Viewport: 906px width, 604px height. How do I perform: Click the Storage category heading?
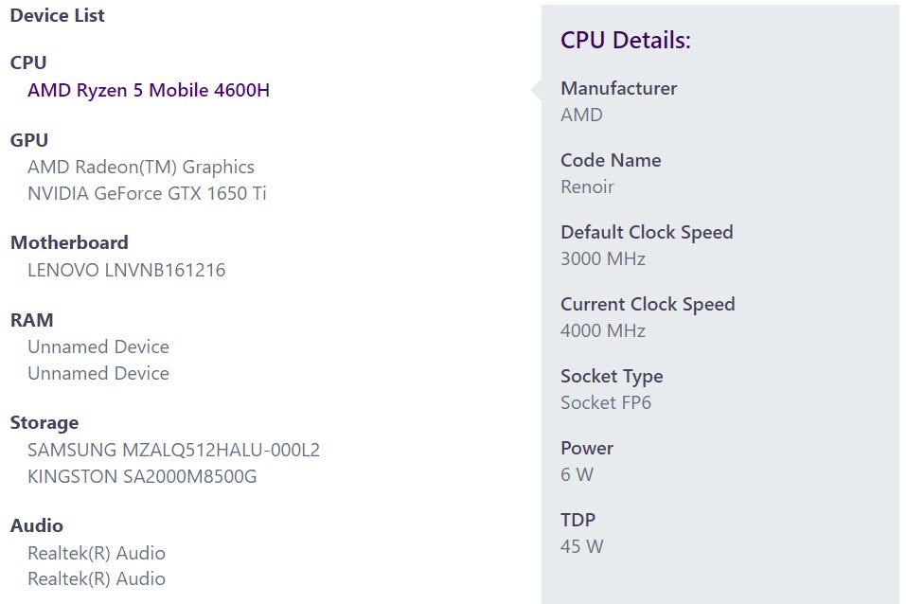(x=44, y=422)
